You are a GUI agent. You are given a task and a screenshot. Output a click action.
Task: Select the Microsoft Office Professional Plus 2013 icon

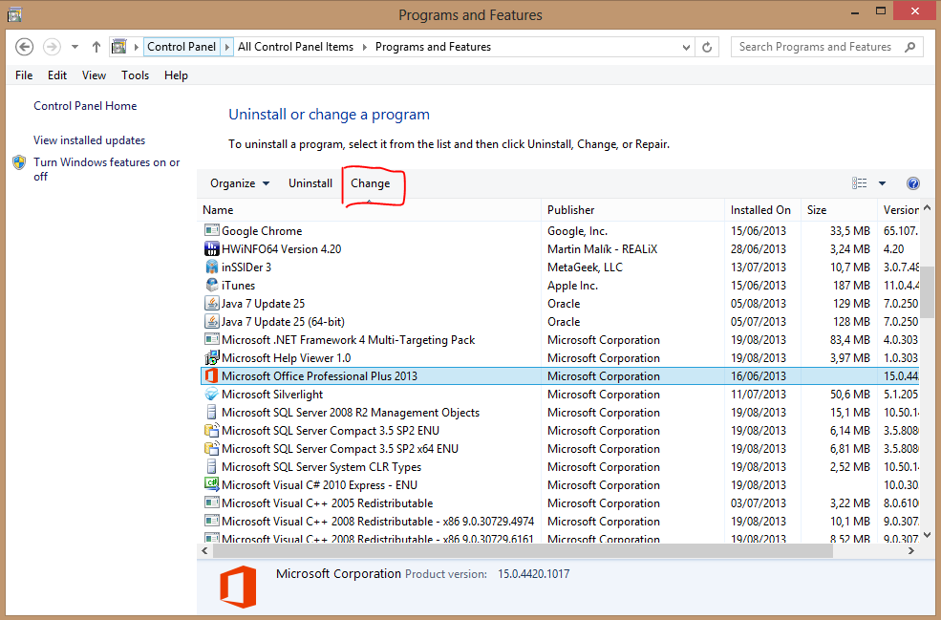click(212, 375)
